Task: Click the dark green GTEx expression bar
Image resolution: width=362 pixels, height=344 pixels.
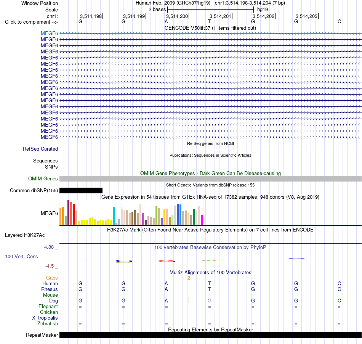Action: pos(194,217)
